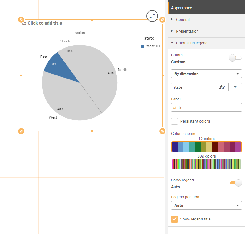This screenshot has width=245, height=234.
Task: Open the Legend position dropdown
Action: (206, 205)
